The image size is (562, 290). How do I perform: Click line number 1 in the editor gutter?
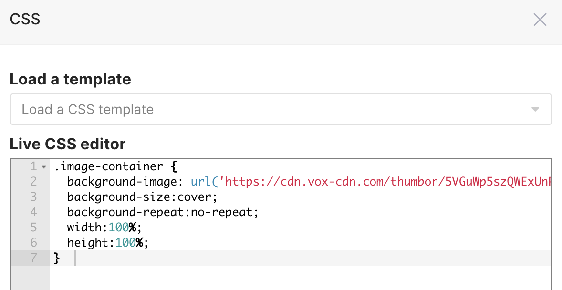(33, 166)
